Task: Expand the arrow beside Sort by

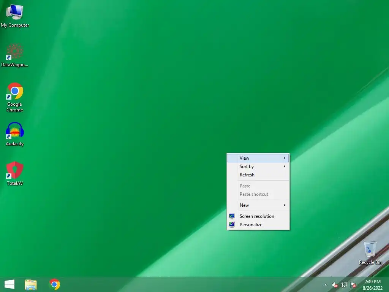Action: [284, 167]
